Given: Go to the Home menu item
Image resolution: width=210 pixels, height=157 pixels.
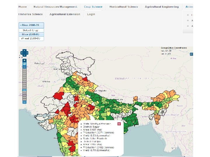Looking at the screenshot, I should click(x=23, y=7).
